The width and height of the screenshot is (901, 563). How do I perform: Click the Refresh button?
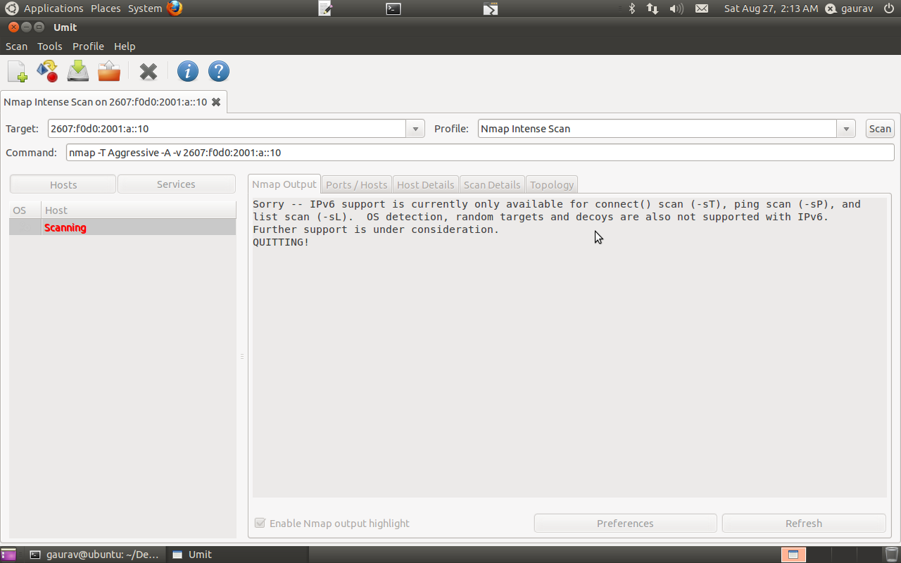point(804,524)
